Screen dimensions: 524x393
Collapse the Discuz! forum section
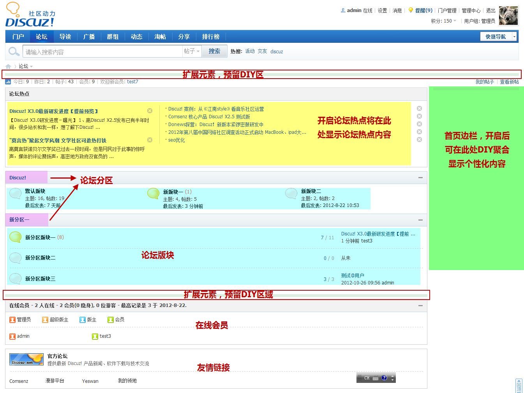click(x=420, y=178)
